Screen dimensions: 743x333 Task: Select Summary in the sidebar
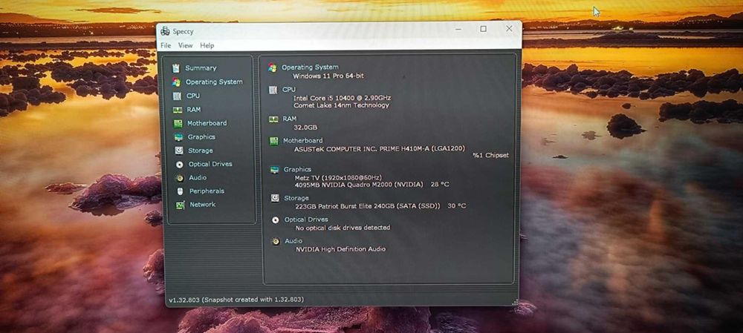pyautogui.click(x=201, y=68)
